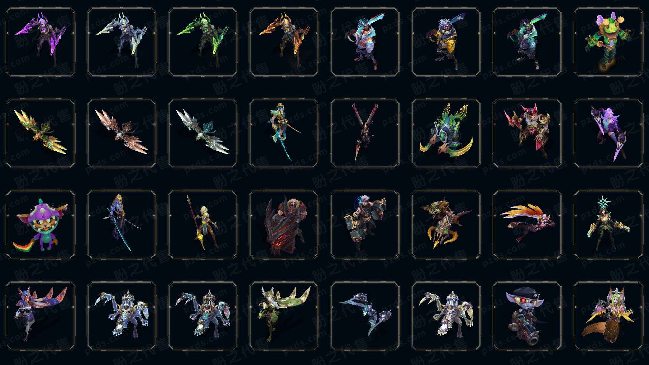
Task: Select the white gold birdcage beast skin
Action: click(446, 316)
